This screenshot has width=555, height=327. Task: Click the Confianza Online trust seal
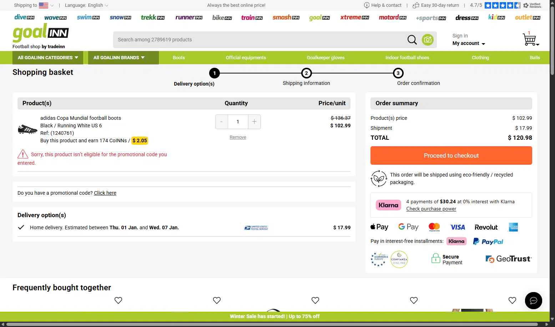tap(399, 259)
